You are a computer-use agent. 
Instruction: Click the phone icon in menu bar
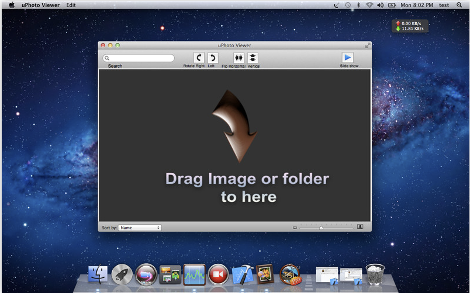(x=336, y=5)
